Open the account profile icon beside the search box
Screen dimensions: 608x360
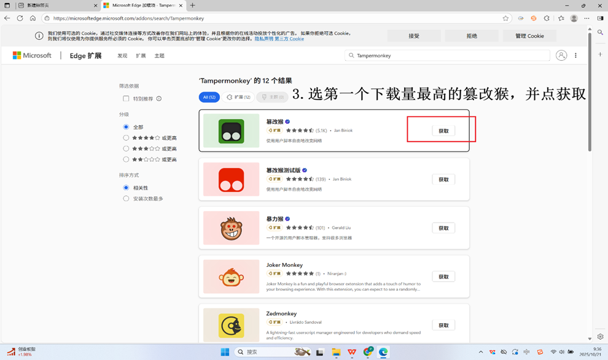coord(561,55)
